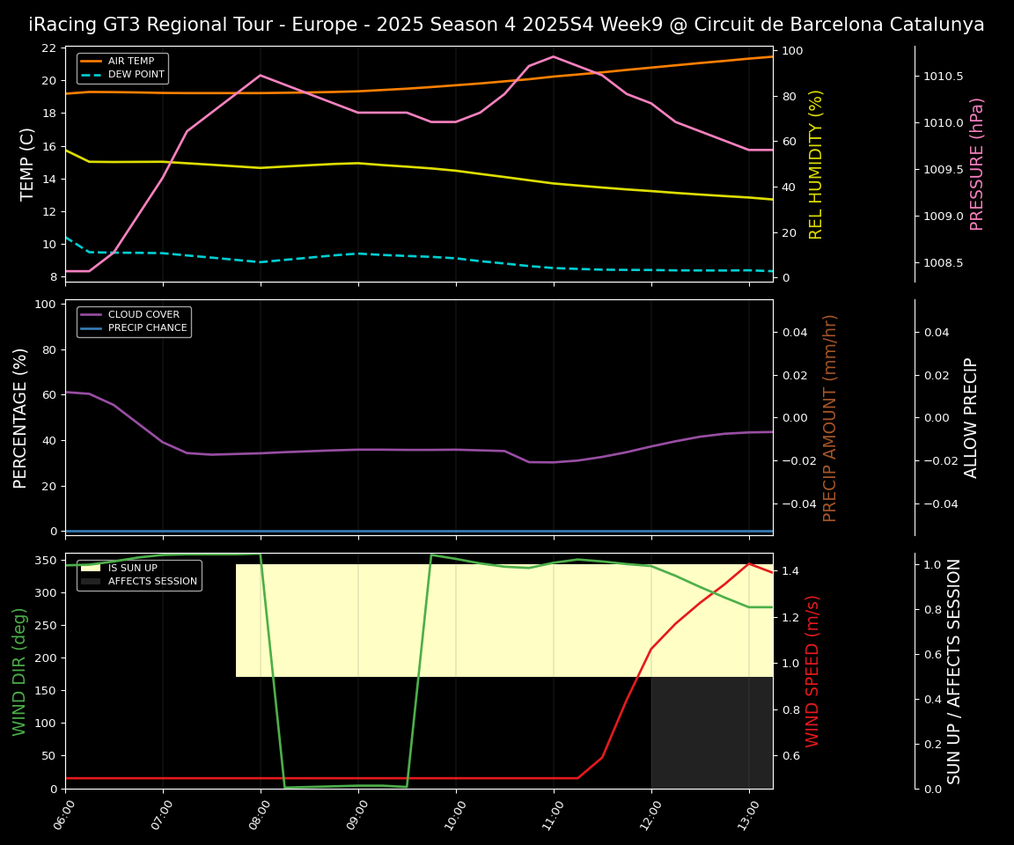Click the SUN UP / AFFECTS SESSION label
Screen dimensions: 1014x845
(x=954, y=671)
